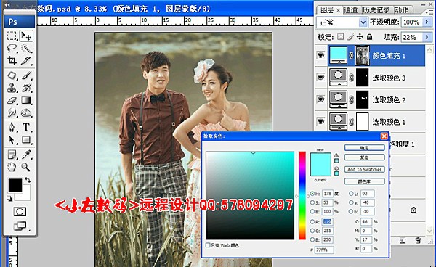The image size is (436, 267).
Task: Select the Lasso tool
Action: (x=12, y=49)
